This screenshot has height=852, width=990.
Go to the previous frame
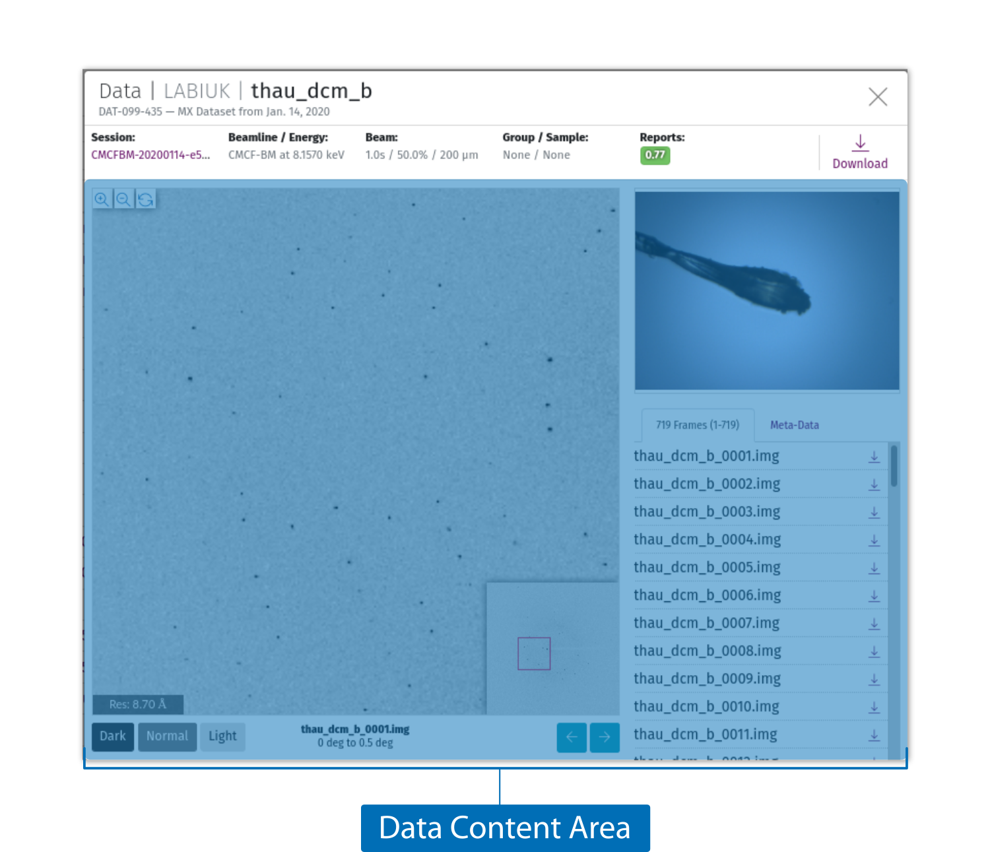pos(572,737)
